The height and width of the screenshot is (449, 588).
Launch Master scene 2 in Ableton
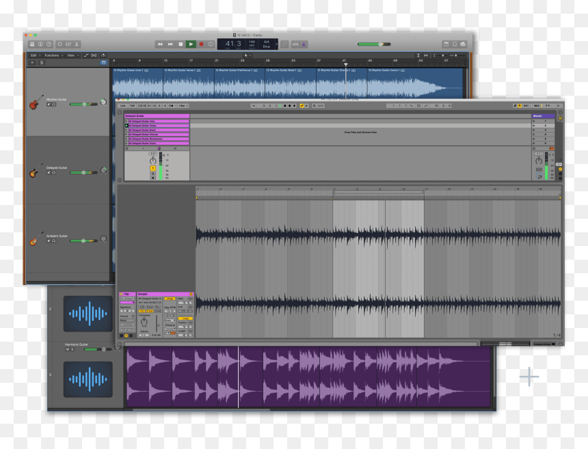(534, 126)
